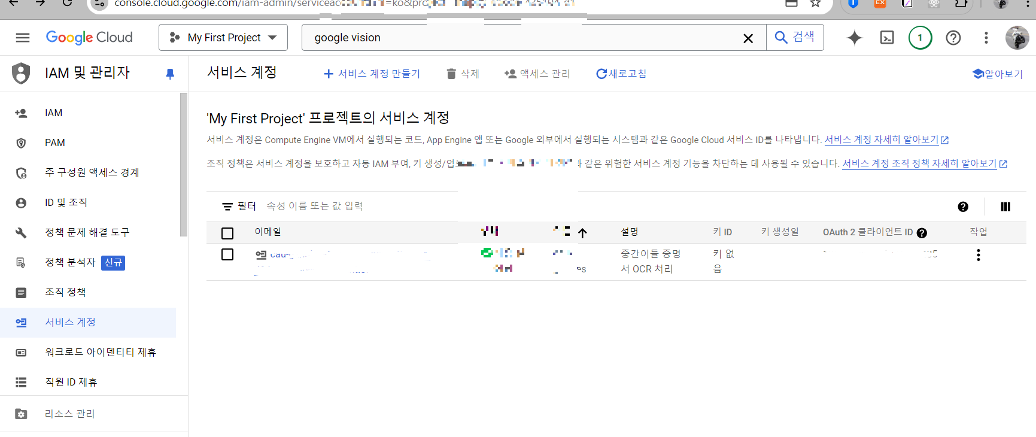Click the sort ascending arrow in header
Screen dimensions: 1036x437
[582, 233]
